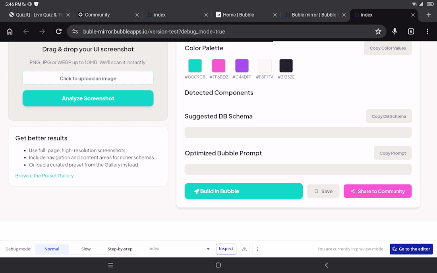This screenshot has width=437, height=273.
Task: Select Slow debug mode
Action: tap(86, 249)
